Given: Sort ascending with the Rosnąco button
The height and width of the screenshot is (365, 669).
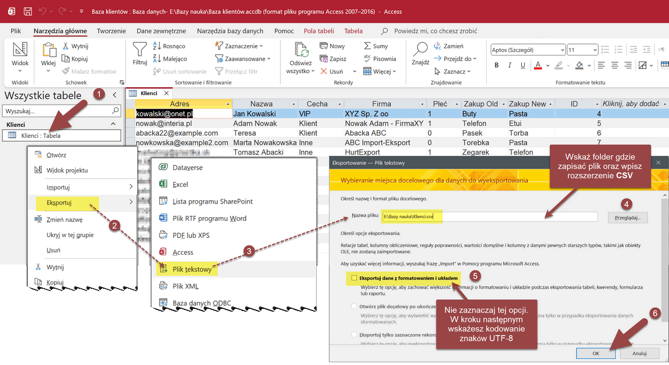Looking at the screenshot, I should [x=168, y=46].
